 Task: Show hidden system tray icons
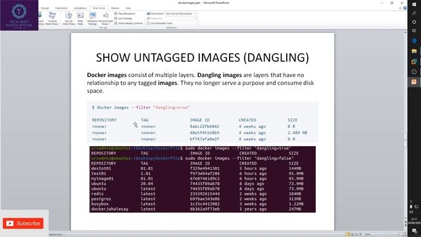[410, 201]
